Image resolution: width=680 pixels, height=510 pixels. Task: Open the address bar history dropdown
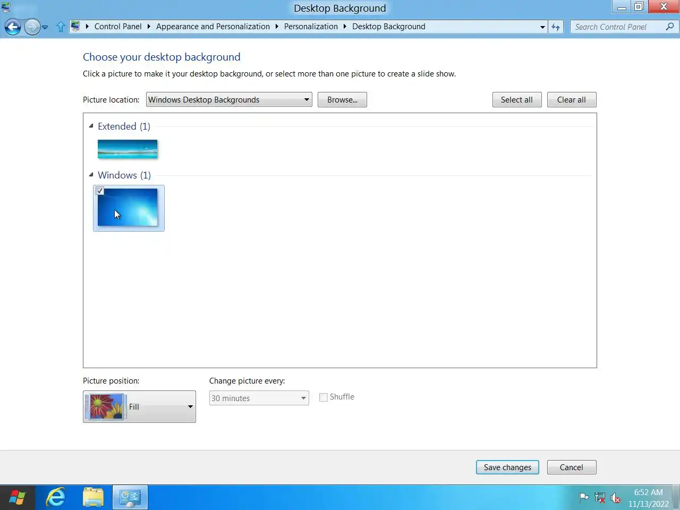(542, 27)
